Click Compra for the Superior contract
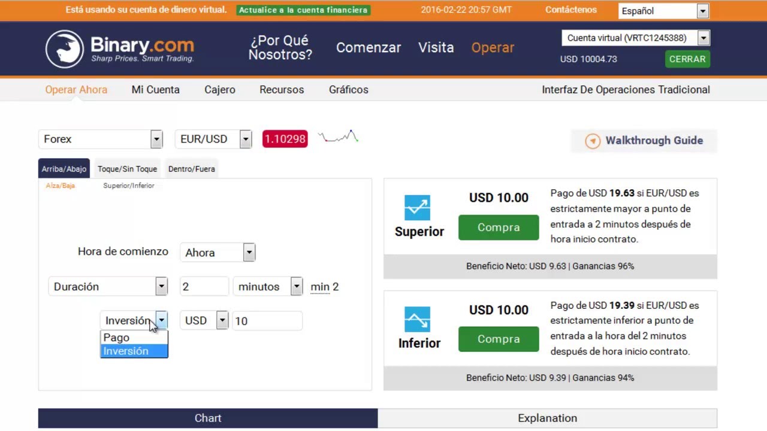The image size is (767, 431). tap(499, 227)
